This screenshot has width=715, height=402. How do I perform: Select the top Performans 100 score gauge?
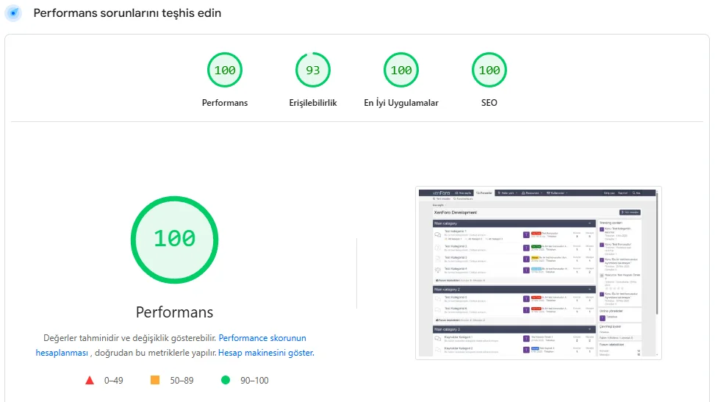225,71
